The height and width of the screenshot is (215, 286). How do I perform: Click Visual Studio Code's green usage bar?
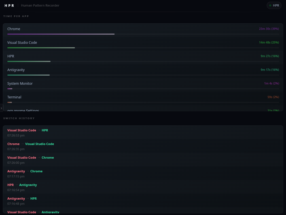pyautogui.click(x=41, y=48)
